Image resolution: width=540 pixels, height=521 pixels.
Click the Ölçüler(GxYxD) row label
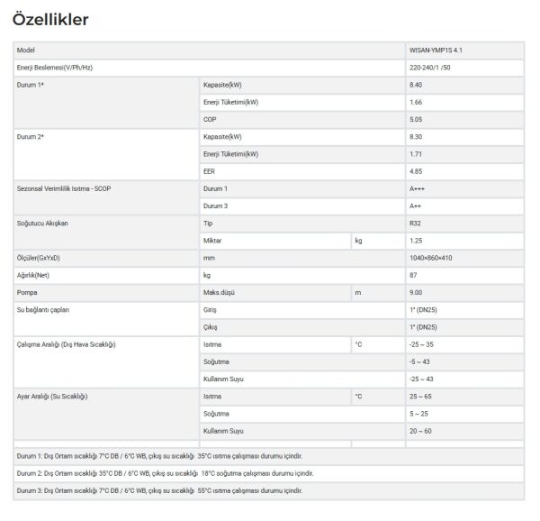click(x=40, y=258)
